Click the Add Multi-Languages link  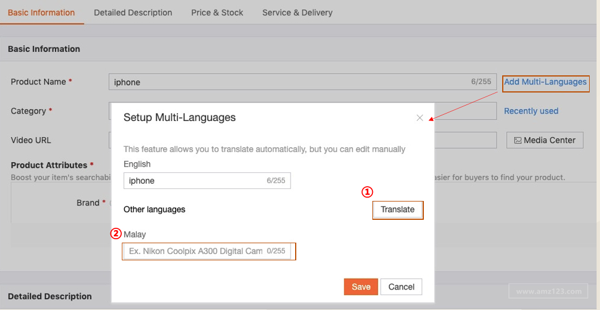click(x=545, y=82)
